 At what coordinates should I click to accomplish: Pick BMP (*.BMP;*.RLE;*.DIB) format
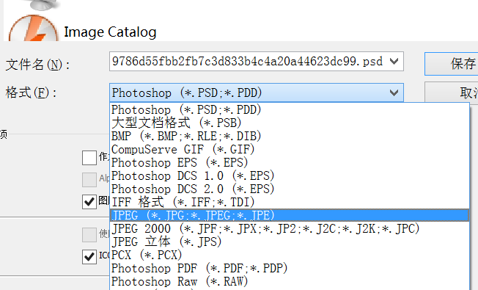[x=290, y=136]
